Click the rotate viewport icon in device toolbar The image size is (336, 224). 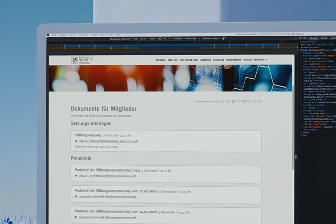pyautogui.click(x=223, y=38)
